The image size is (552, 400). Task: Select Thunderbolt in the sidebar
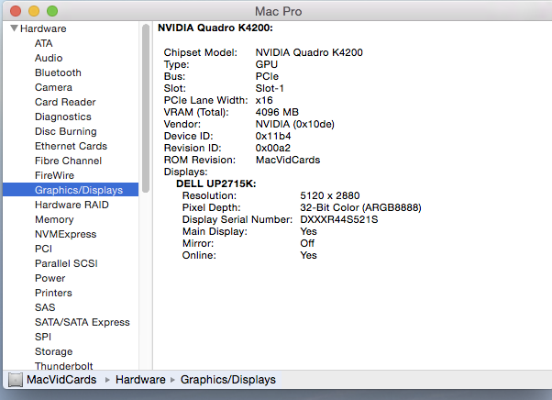pyautogui.click(x=63, y=366)
